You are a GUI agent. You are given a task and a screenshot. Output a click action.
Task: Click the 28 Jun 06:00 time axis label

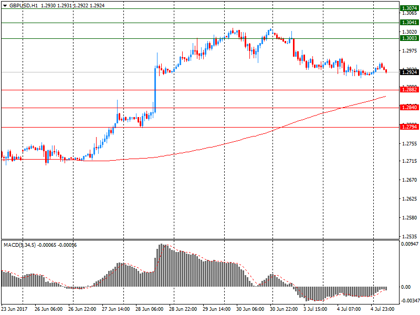[150, 309]
